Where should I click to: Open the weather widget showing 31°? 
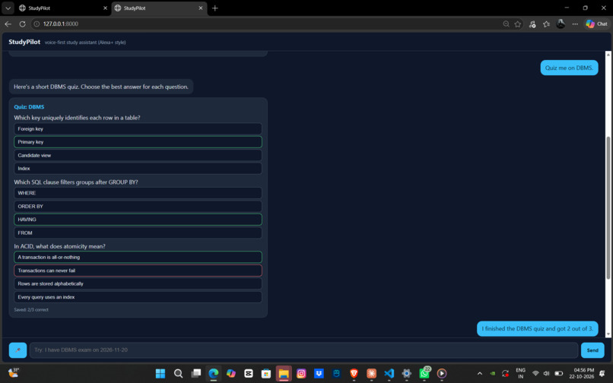[x=13, y=372]
